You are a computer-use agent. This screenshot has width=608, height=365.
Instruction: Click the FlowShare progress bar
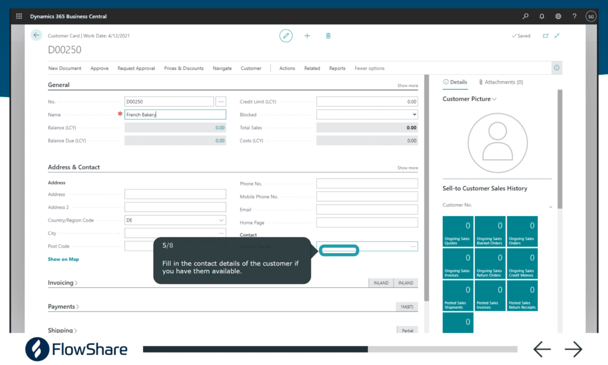[x=330, y=350]
